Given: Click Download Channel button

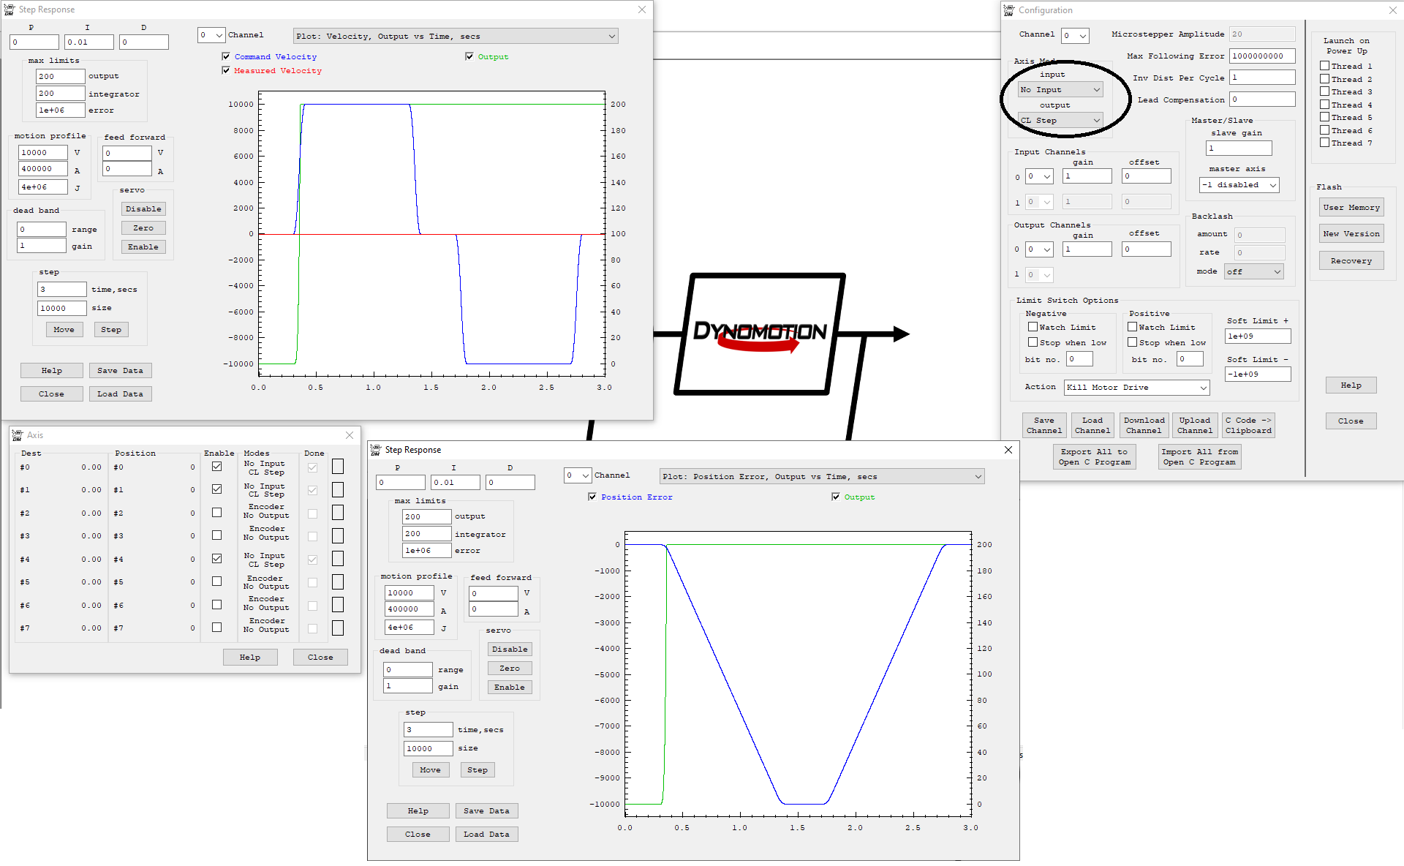Looking at the screenshot, I should [1144, 425].
